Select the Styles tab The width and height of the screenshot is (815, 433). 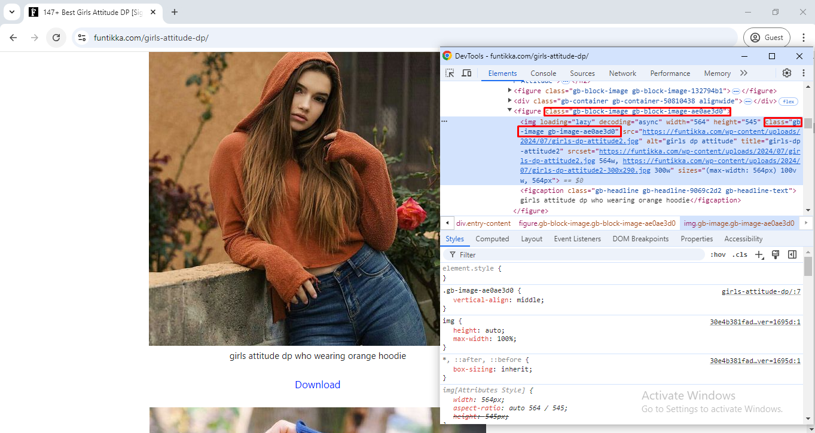454,239
